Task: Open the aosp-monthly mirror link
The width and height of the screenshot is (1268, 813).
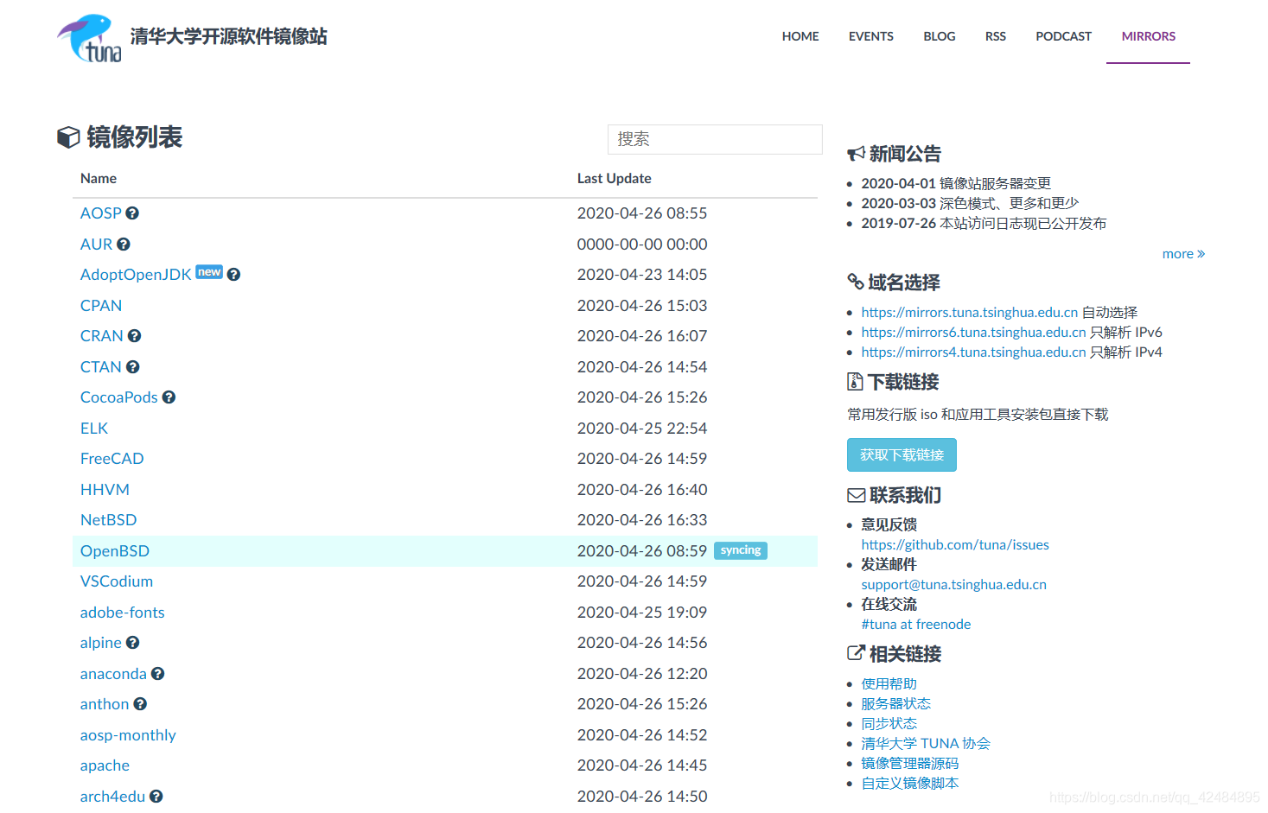Action: tap(128, 735)
